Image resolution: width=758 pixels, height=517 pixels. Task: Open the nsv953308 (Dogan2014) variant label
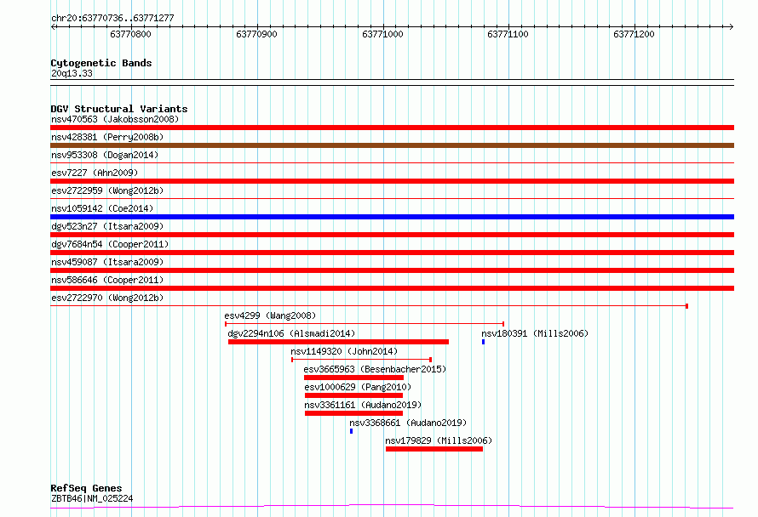[105, 155]
